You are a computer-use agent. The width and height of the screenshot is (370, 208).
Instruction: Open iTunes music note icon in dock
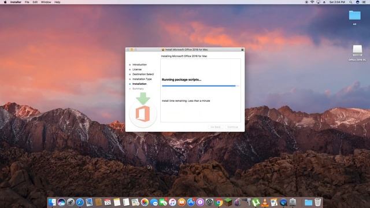tap(172, 202)
